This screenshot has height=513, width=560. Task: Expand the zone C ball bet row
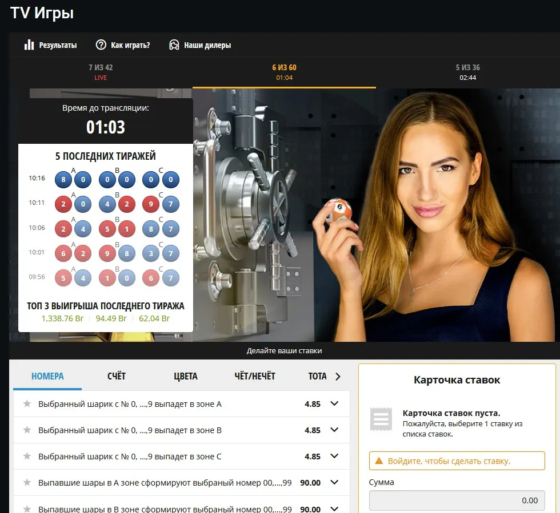(x=334, y=457)
